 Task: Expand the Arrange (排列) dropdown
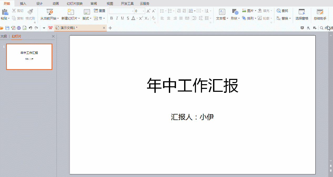[x=255, y=18]
